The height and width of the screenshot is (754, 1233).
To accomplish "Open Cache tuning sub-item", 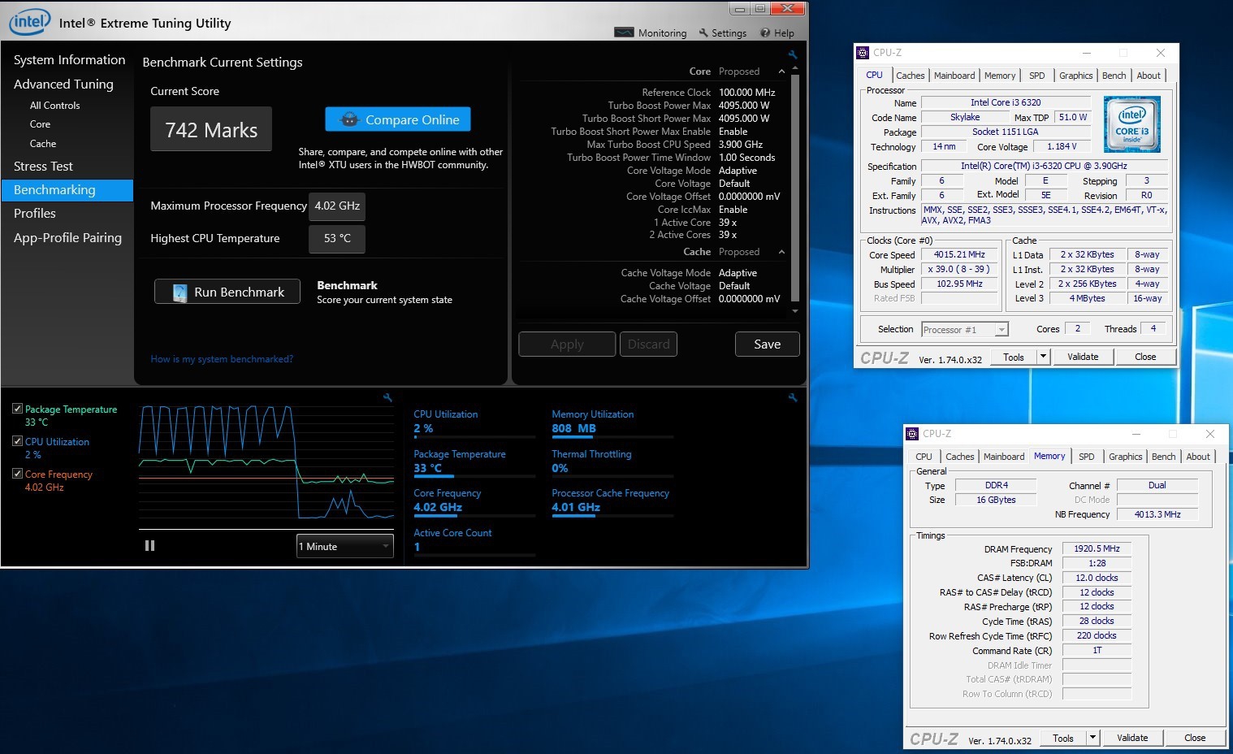I will tap(43, 144).
